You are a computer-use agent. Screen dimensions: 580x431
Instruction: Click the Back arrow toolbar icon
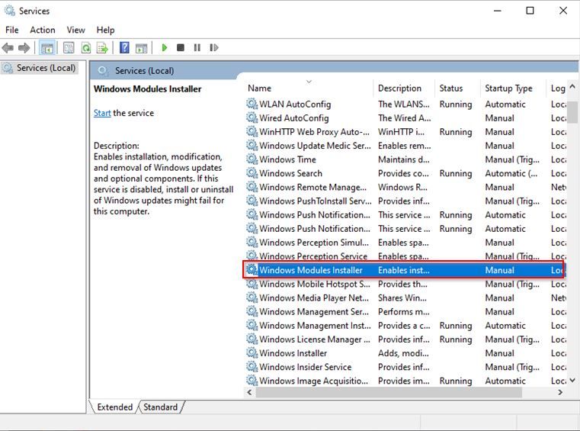click(x=8, y=48)
